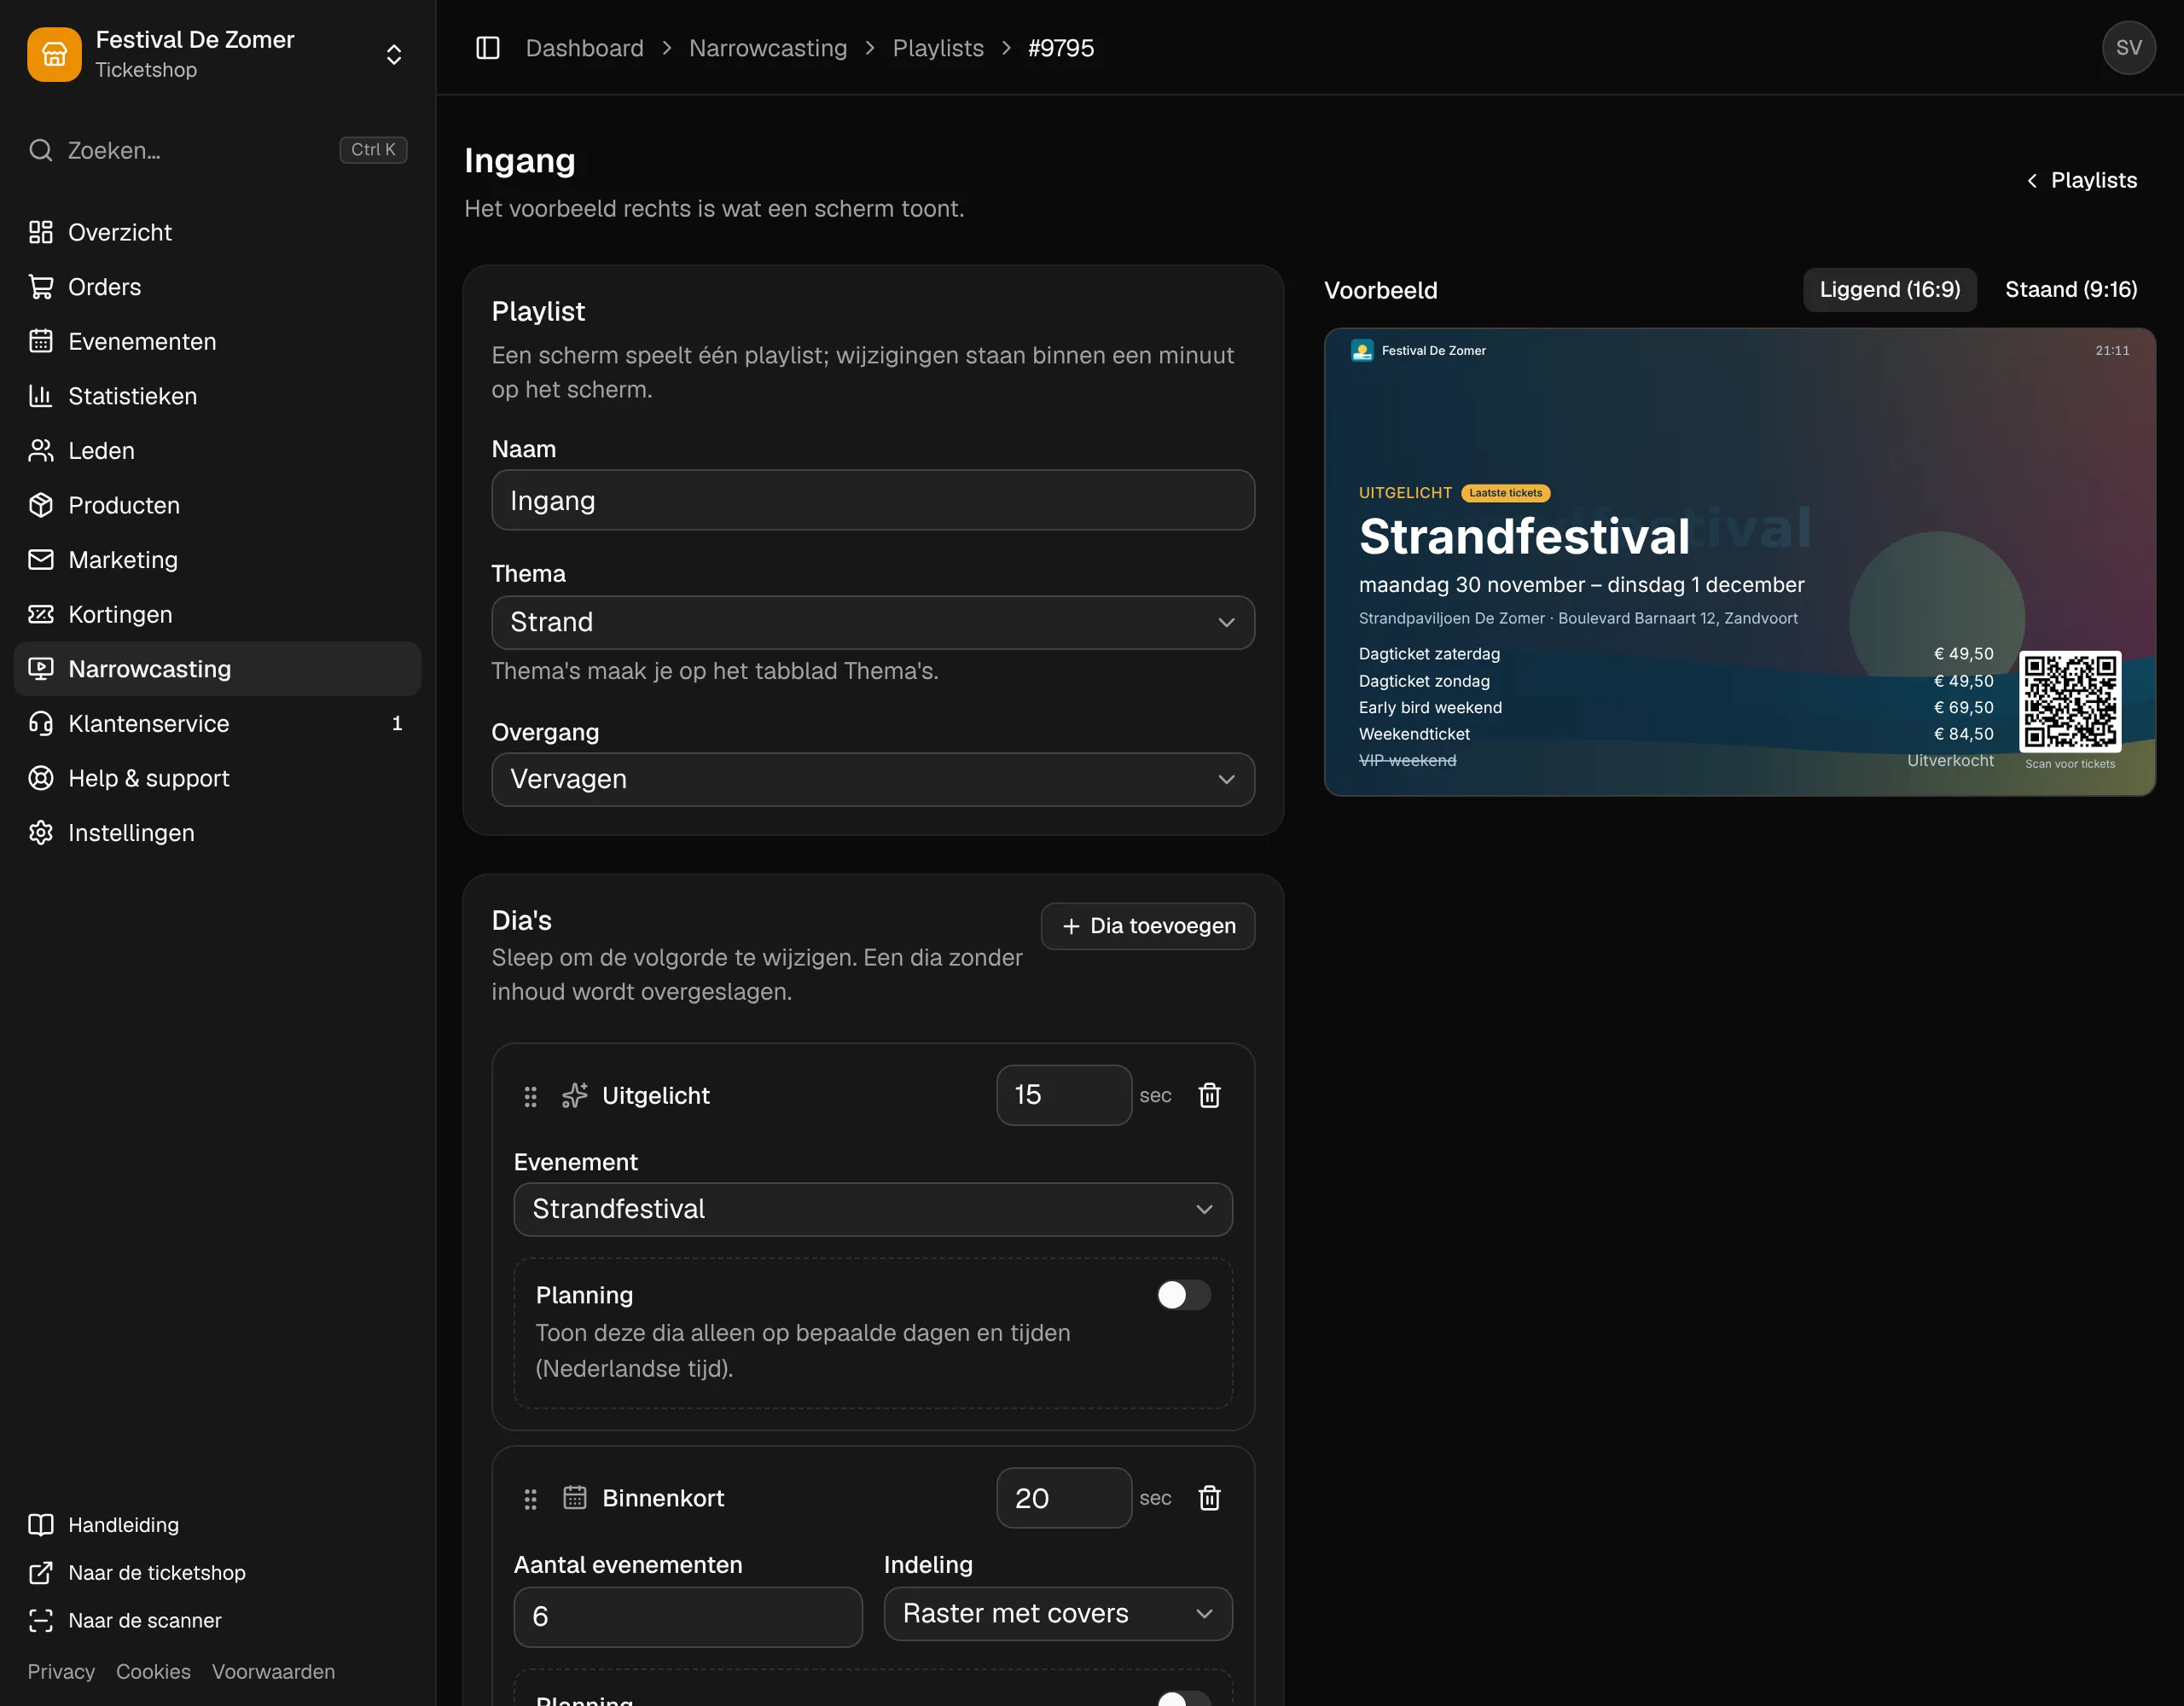Screen dimensions: 2184x1706
Task: Click the Aantal evenementen field
Action: tap(688, 1617)
